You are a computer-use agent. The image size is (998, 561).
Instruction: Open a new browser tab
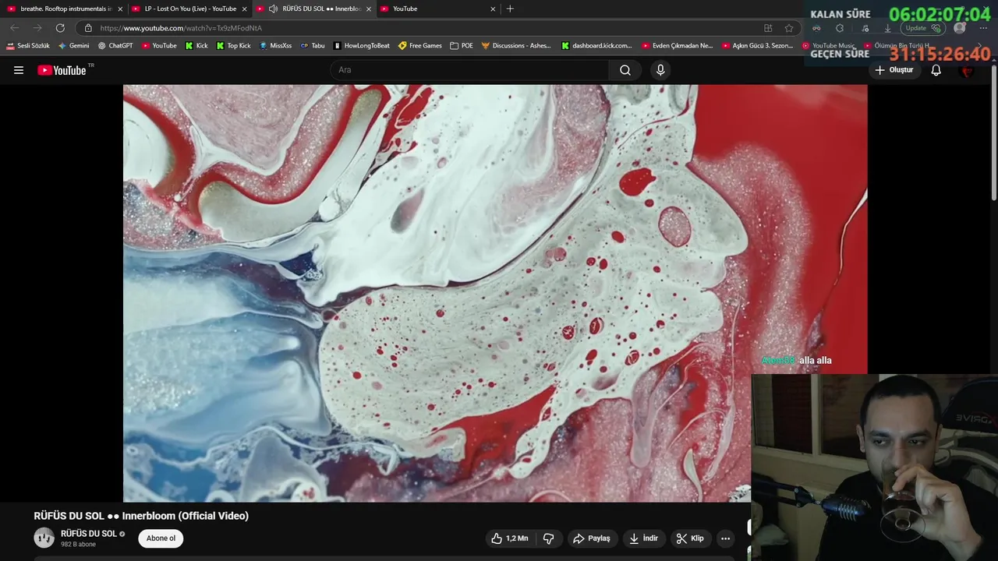pyautogui.click(x=510, y=9)
